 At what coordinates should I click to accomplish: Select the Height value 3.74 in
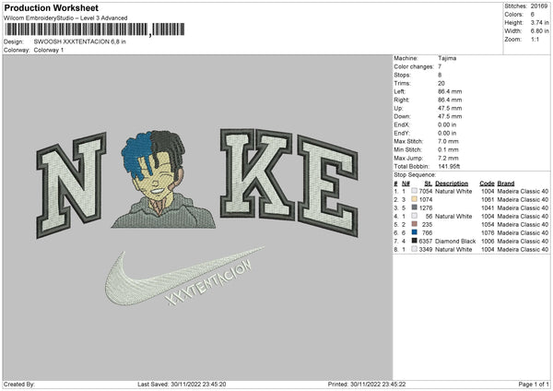(x=539, y=22)
